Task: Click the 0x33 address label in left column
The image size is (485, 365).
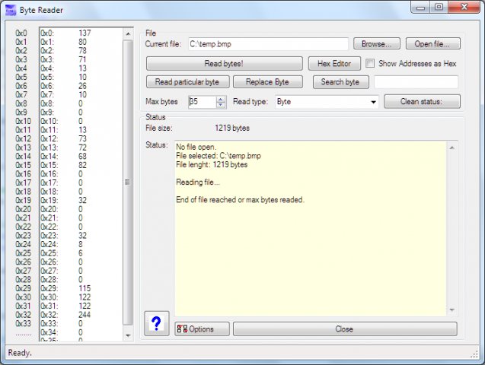Action: point(23,323)
